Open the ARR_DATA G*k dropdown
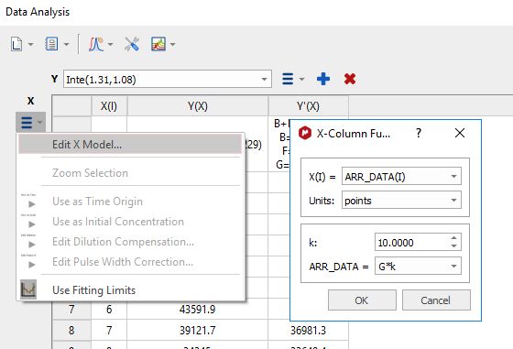 coord(418,267)
